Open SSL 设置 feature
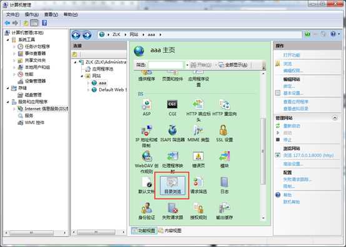 click(224, 133)
